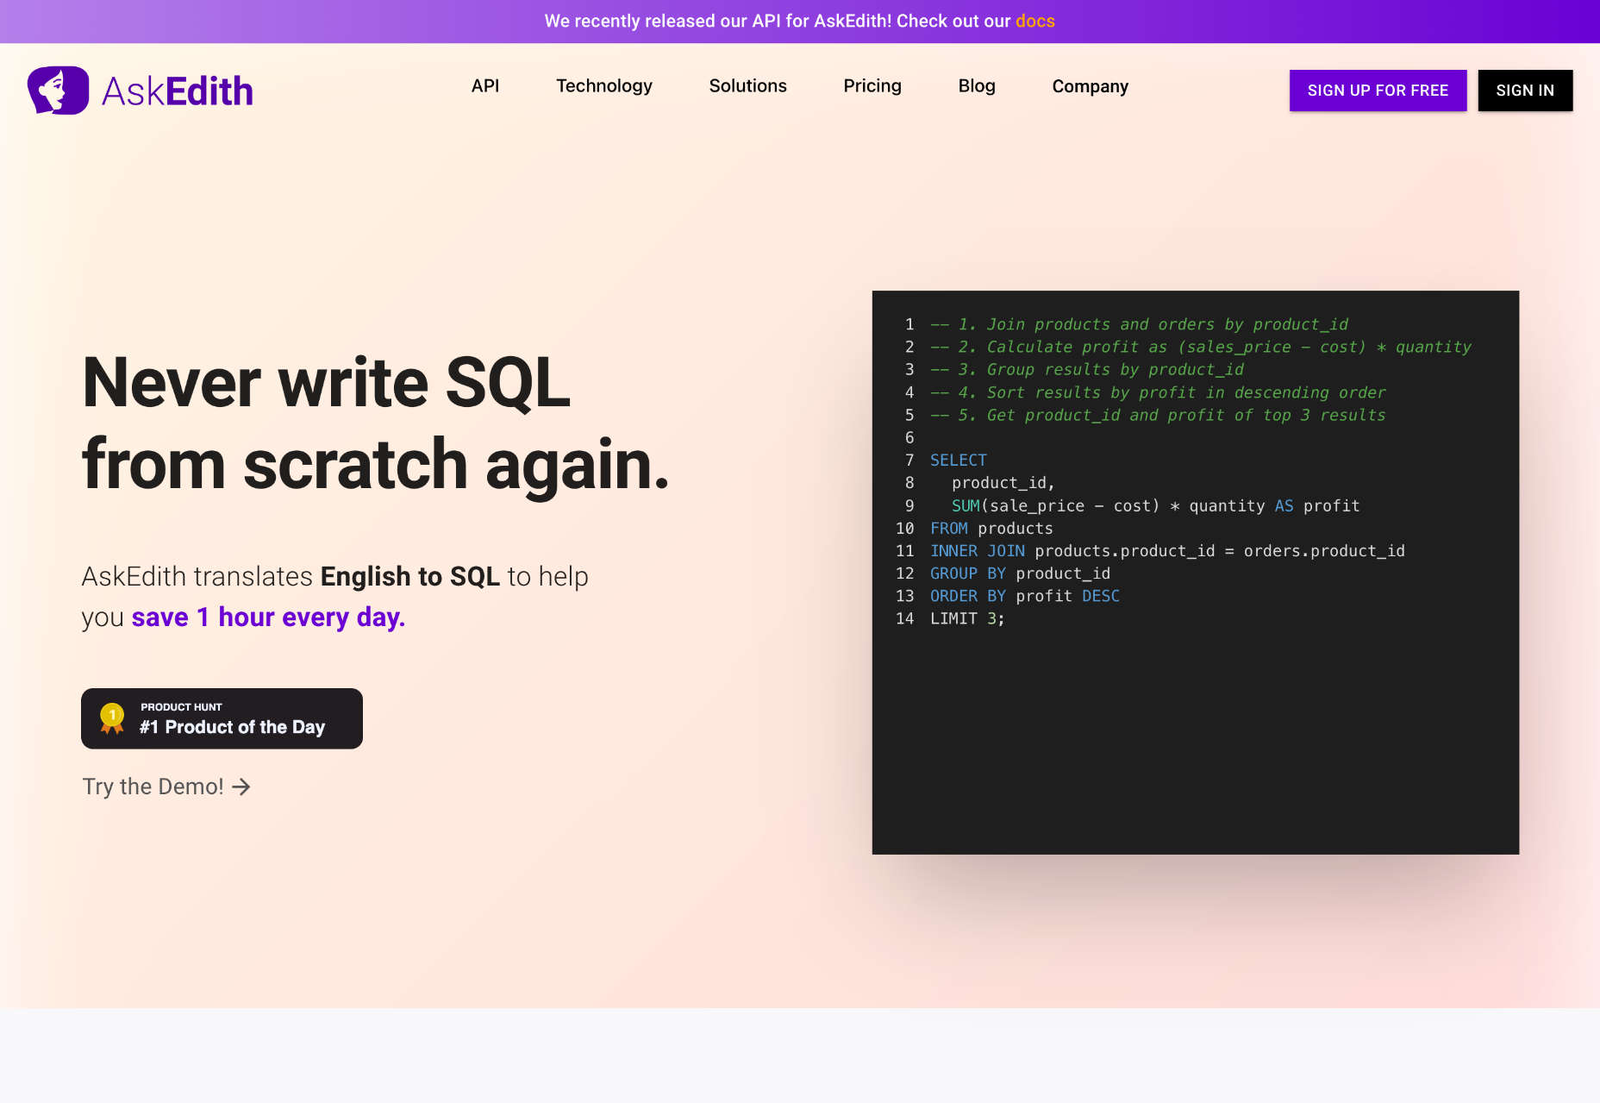
Task: Open the #1 Product of the Day badge
Action: (x=222, y=718)
